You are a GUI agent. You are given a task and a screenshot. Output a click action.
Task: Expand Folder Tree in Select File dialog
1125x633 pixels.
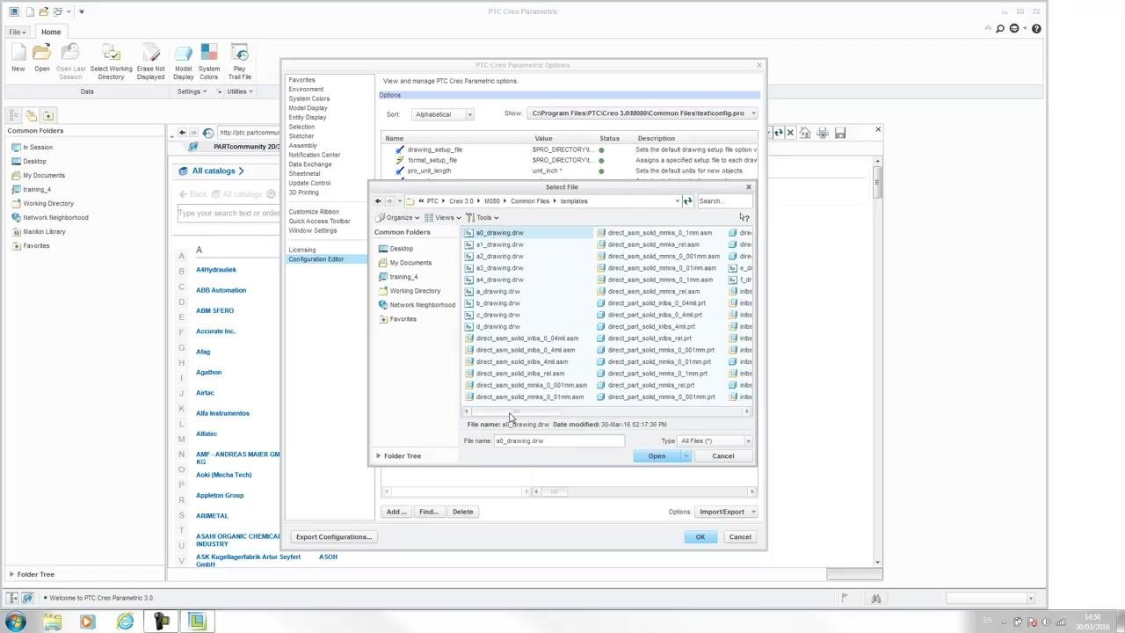click(397, 455)
